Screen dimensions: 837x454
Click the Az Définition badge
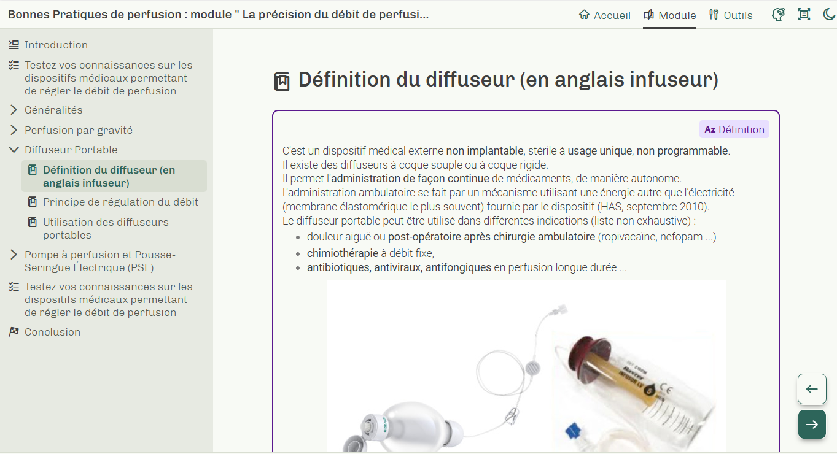tap(734, 129)
